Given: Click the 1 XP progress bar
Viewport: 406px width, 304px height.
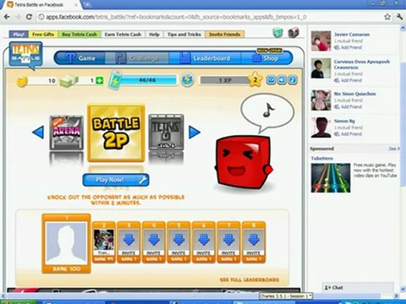Looking at the screenshot, I should (x=225, y=80).
